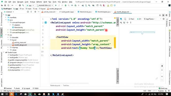Open the Resource Manager tool window
This screenshot has width=171, height=96.
[x=1, y=19]
